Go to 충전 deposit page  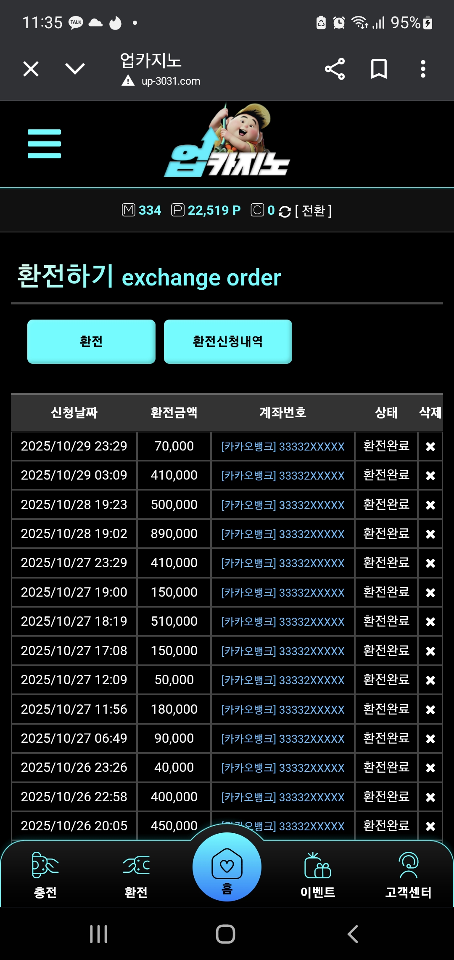click(45, 874)
